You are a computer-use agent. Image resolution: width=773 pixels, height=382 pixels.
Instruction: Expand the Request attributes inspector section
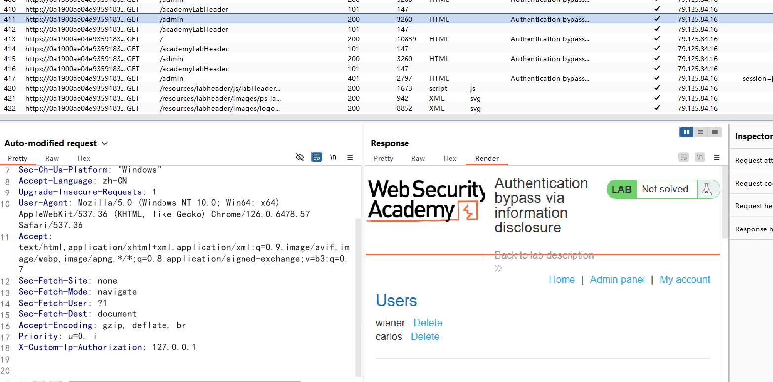pyautogui.click(x=754, y=160)
